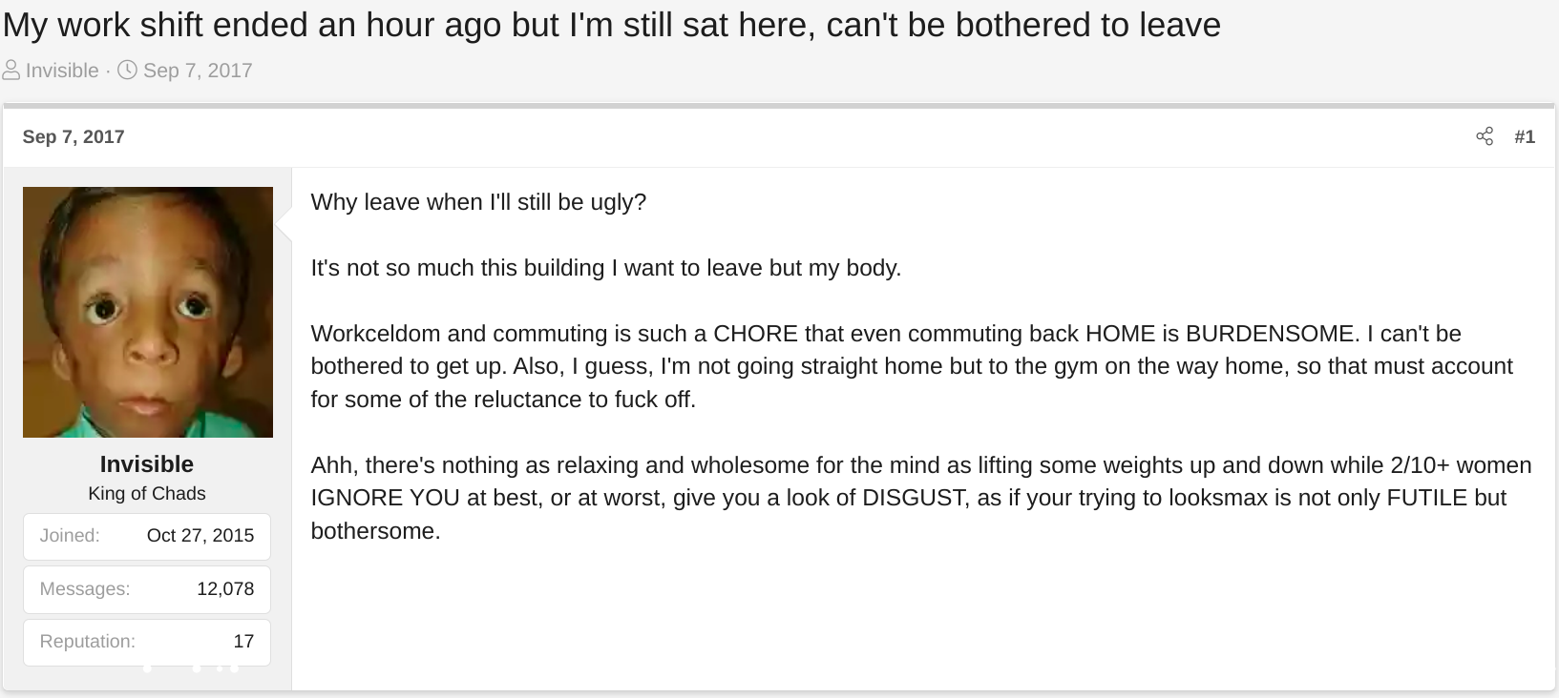Click the King of Chads user title

pos(147,493)
